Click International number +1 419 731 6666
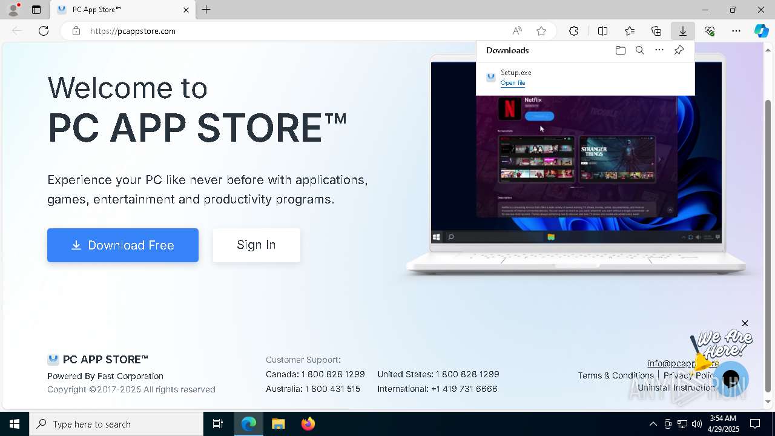Viewport: 775px width, 436px height. coord(464,389)
